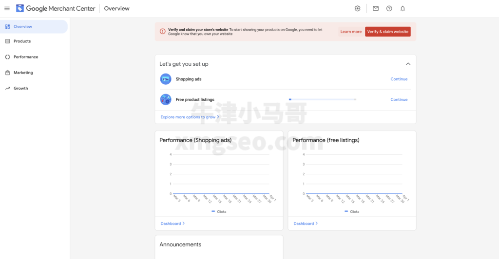This screenshot has height=259, width=499.
Task: Click Learn more in the alert banner
Action: coord(351,32)
